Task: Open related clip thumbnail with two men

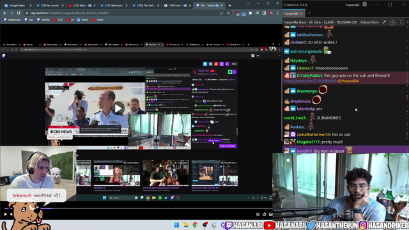Action: [x=166, y=173]
